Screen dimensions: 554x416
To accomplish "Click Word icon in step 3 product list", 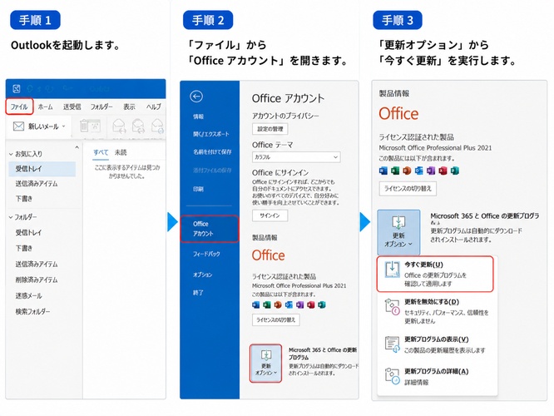I will (383, 171).
